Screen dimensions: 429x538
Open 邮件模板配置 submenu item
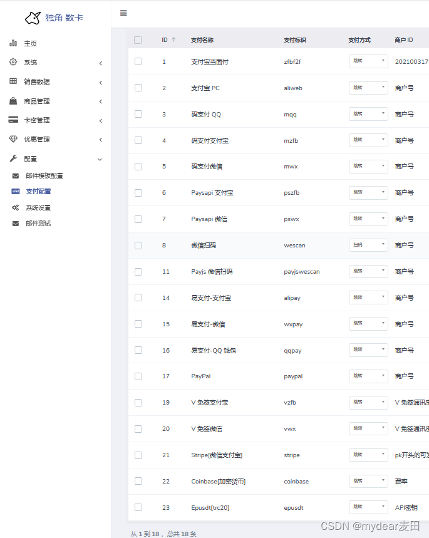pos(44,175)
